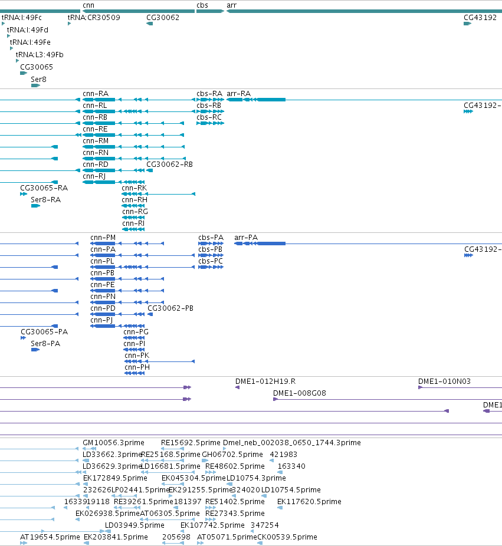
Task: Select the cnn-RD transcript label
Action: (96, 165)
